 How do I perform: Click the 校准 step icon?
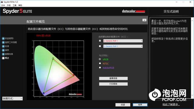click(x=3, y=46)
